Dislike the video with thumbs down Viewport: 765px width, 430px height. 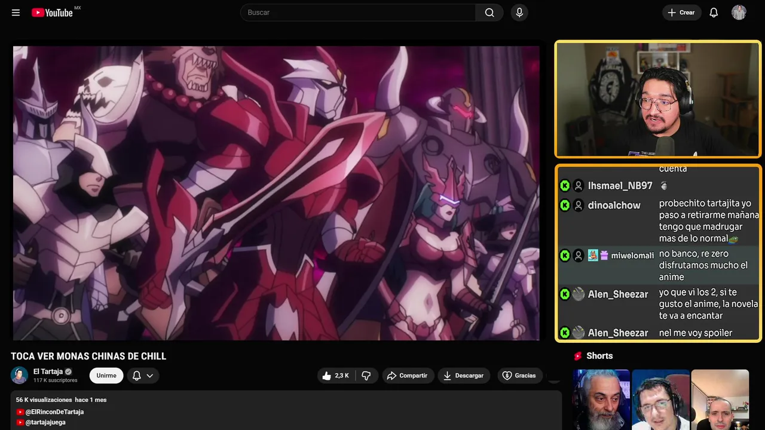click(366, 376)
